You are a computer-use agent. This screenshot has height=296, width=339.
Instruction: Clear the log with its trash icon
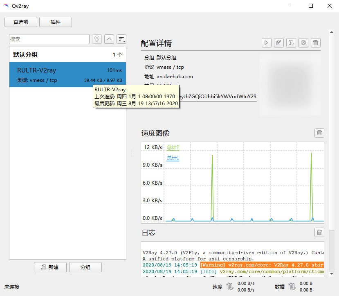[x=319, y=232]
